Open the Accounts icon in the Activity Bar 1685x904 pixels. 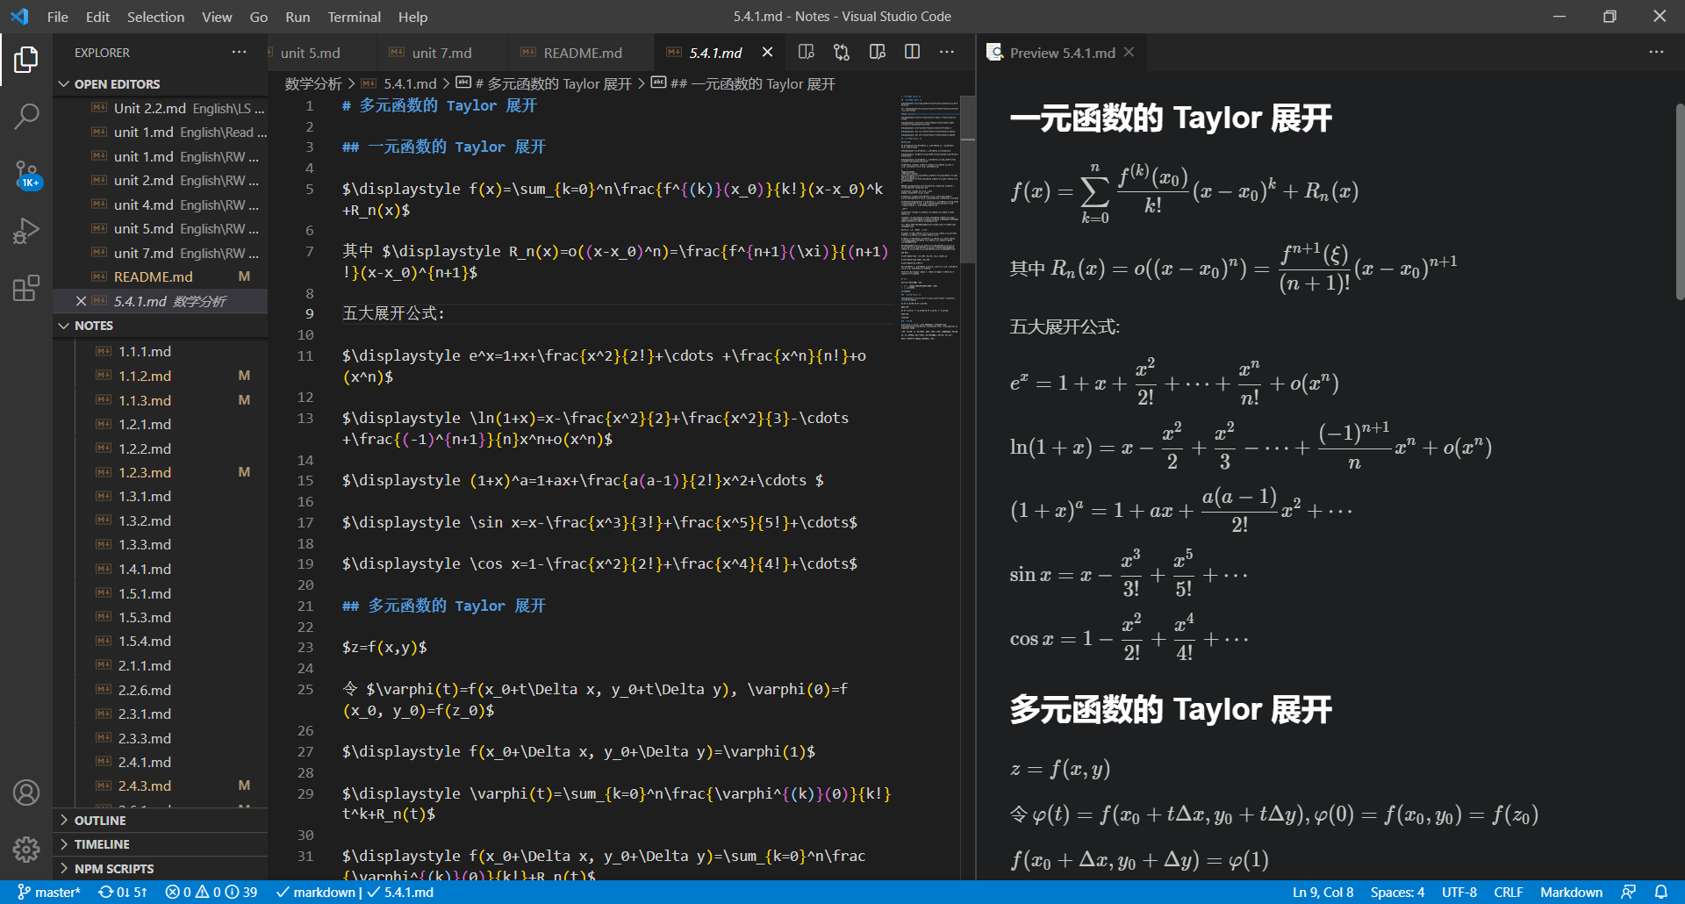[26, 793]
